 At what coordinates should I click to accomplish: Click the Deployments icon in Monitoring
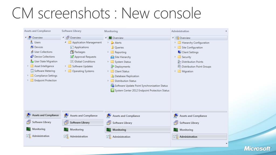tap(112, 67)
